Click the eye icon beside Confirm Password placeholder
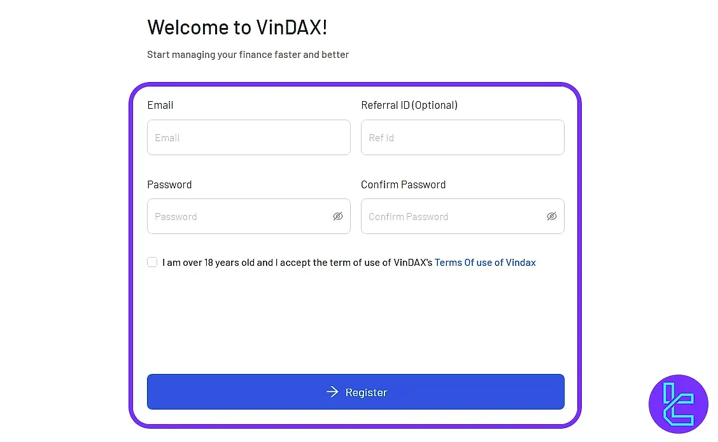Image resolution: width=718 pixels, height=442 pixels. pos(551,216)
